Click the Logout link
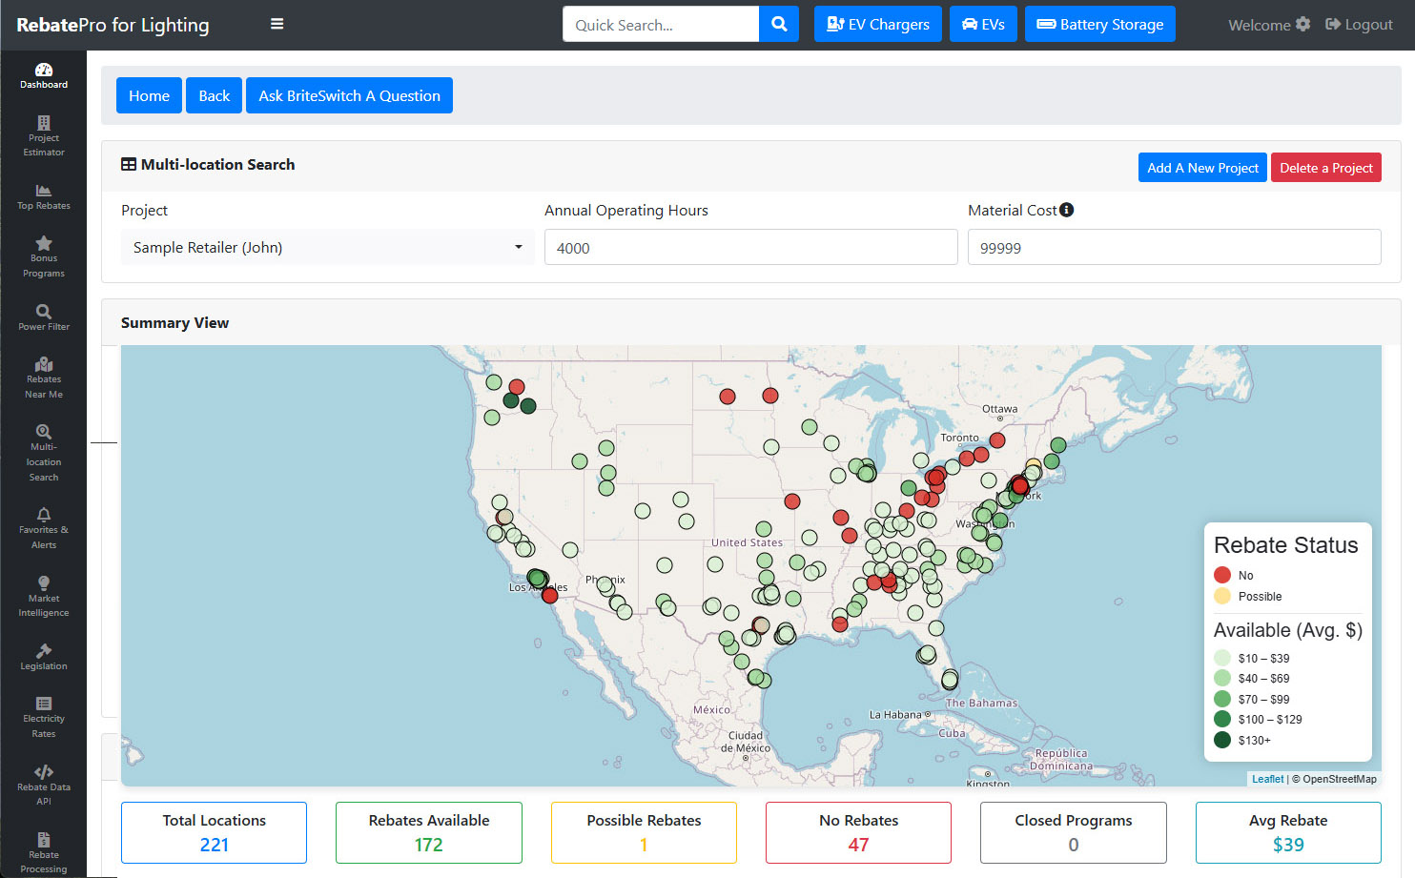Screen dimensions: 1415x878 [1360, 24]
